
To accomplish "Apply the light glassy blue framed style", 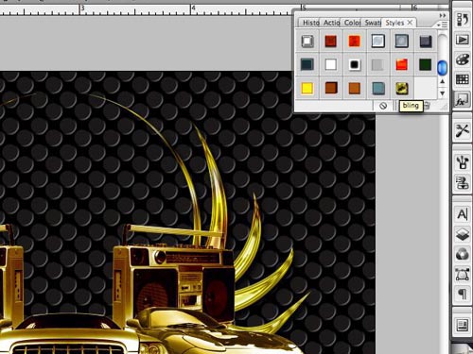I will coord(378,41).
